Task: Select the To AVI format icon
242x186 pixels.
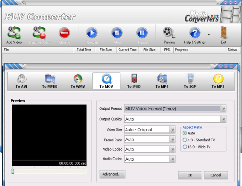Action: click(x=22, y=78)
